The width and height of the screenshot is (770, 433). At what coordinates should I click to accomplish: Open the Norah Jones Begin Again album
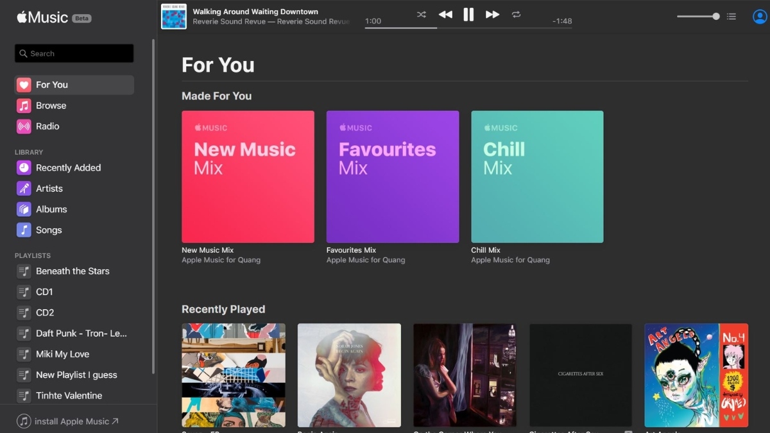point(349,375)
